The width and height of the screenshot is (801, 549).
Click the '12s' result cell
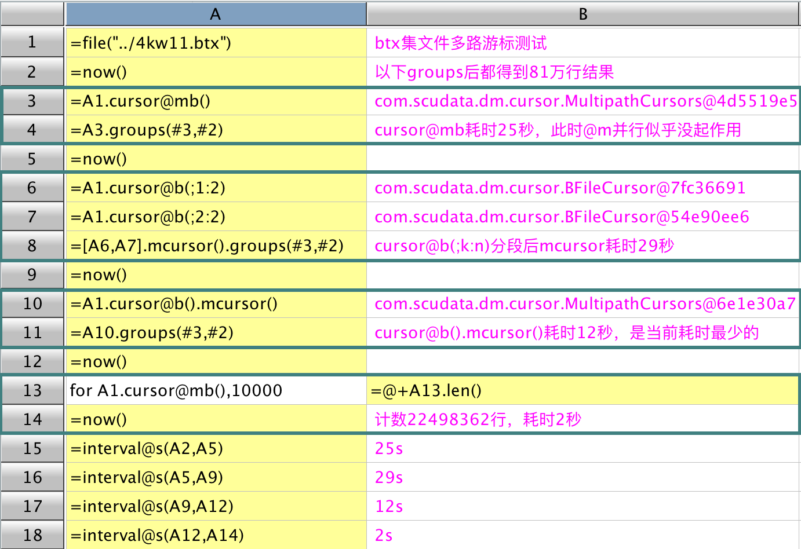click(x=584, y=506)
